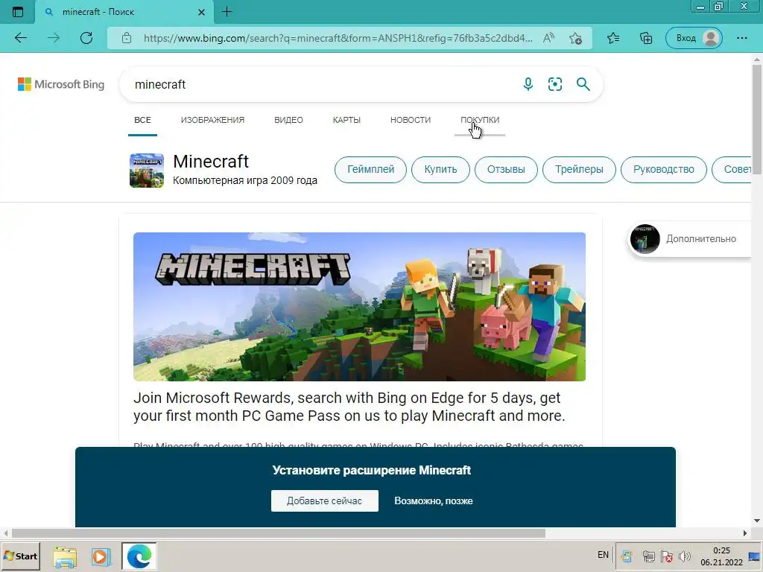
Task: Open Edge settings and more menu
Action: pyautogui.click(x=741, y=38)
